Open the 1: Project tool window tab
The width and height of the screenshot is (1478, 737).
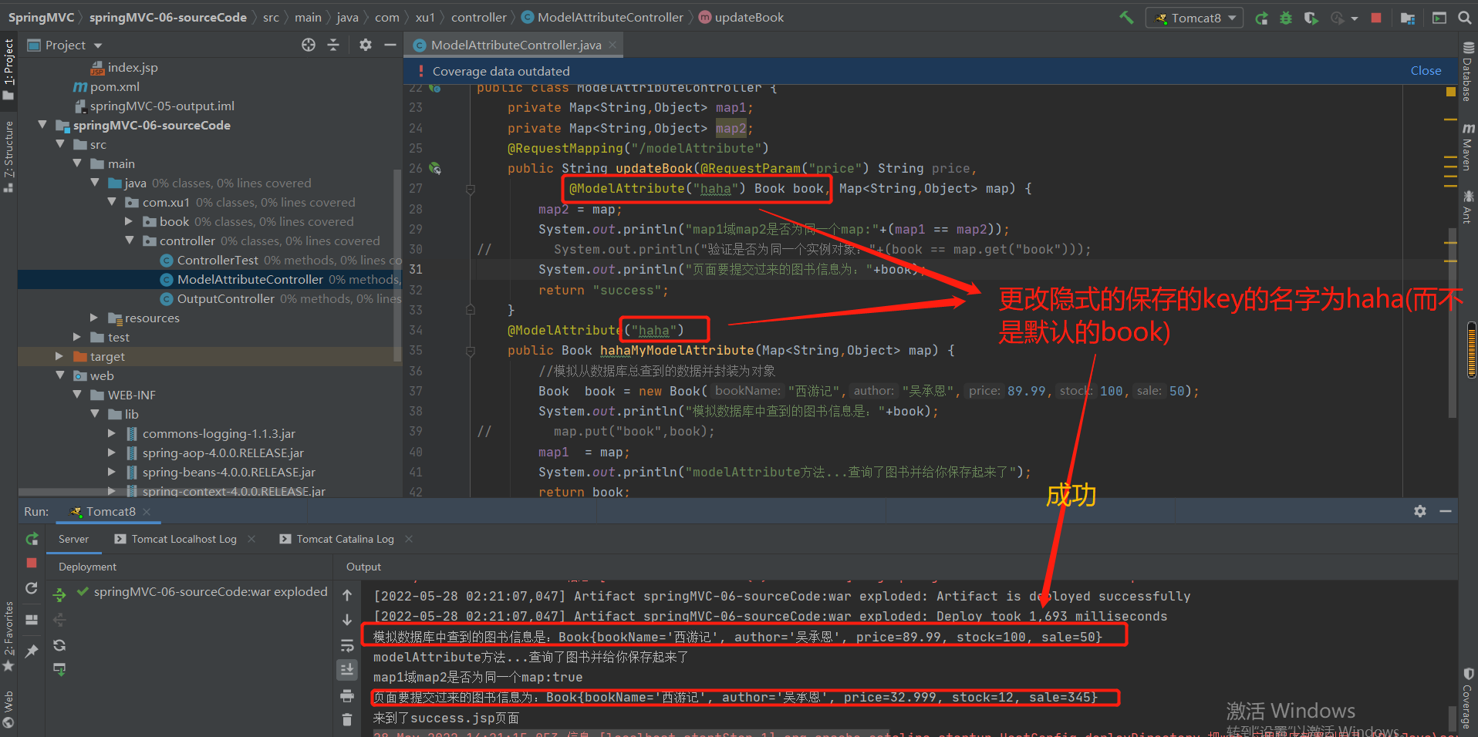(8, 69)
